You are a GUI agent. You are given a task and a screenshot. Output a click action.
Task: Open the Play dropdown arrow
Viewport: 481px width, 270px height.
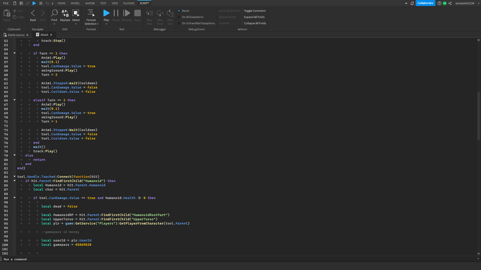pos(106,24)
